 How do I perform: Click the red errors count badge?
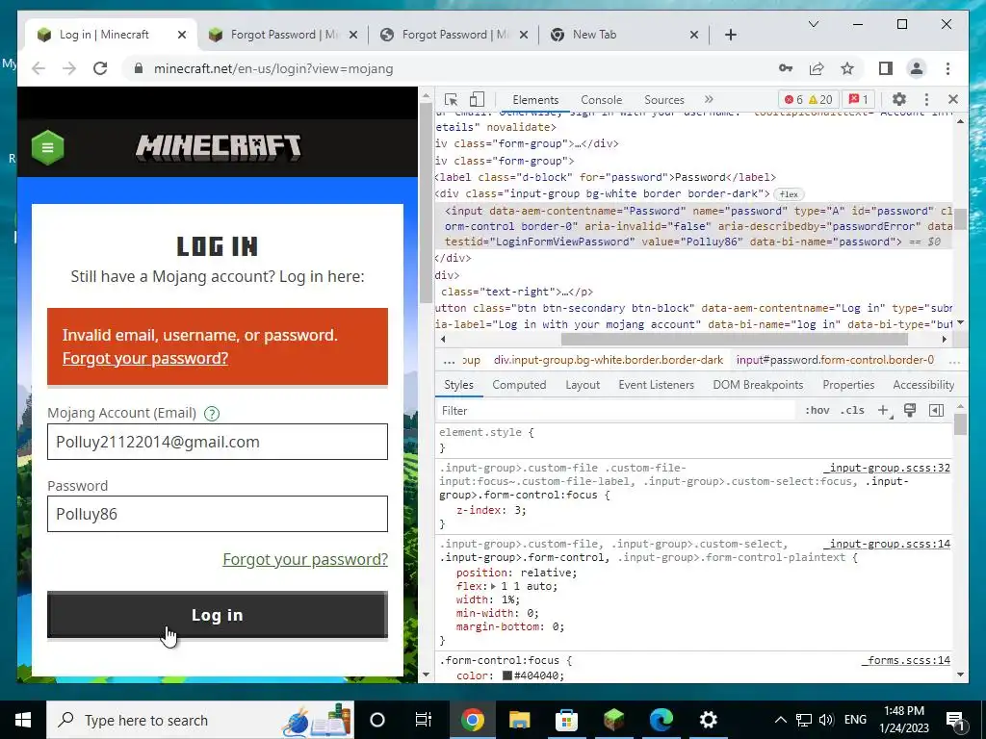pyautogui.click(x=793, y=99)
